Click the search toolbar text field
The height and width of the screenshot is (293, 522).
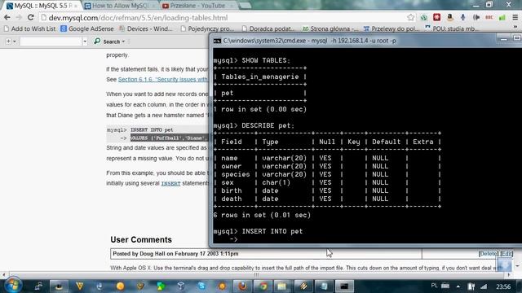click(51, 42)
